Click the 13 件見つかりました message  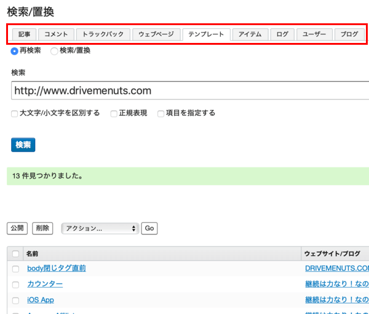[x=47, y=176]
